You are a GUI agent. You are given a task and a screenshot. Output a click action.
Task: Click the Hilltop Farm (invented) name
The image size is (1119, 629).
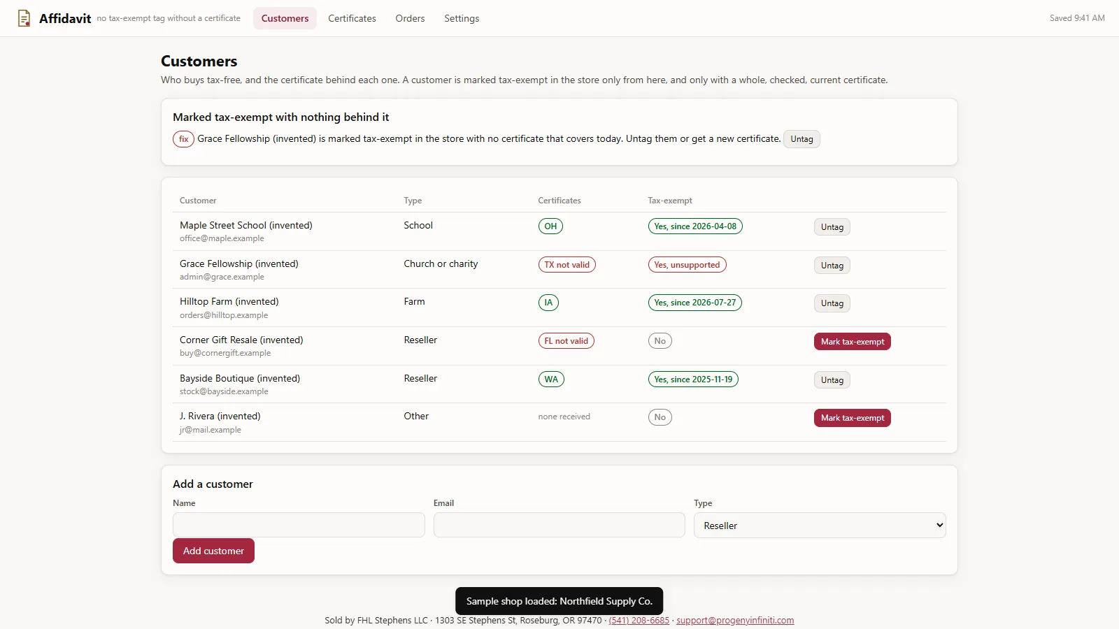coord(229,301)
